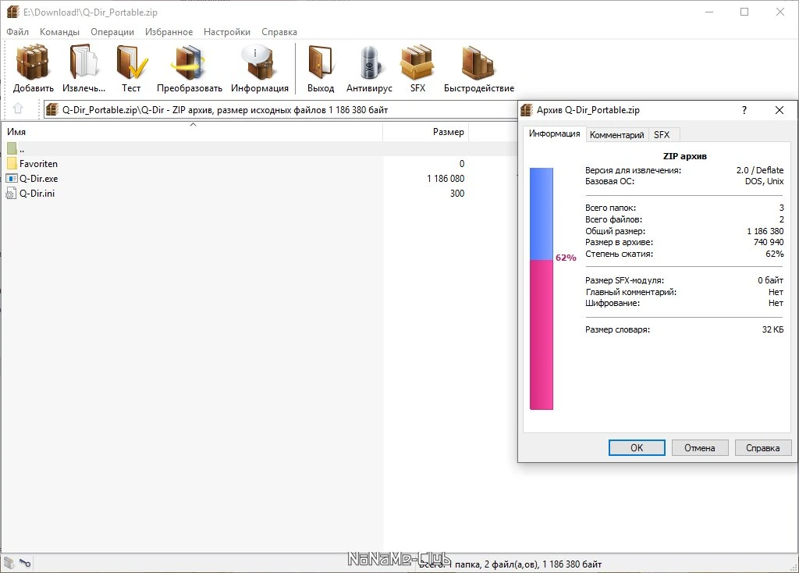Click the 740 940 archive size value
The height and width of the screenshot is (573, 799).
(x=769, y=242)
